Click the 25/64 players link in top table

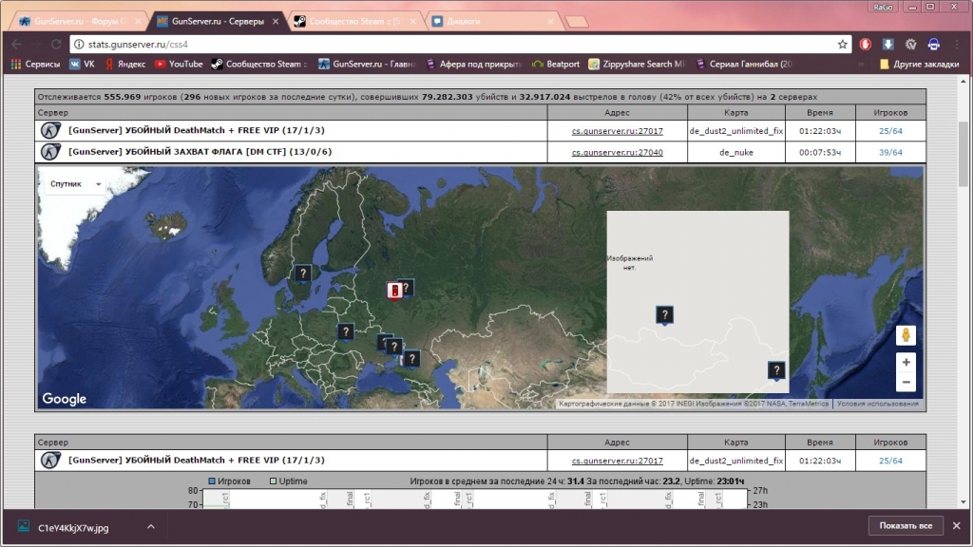(x=890, y=130)
